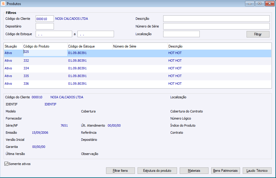The height and width of the screenshot is (178, 276).
Task: Focus the Depositário filter field
Action: tap(45, 26)
